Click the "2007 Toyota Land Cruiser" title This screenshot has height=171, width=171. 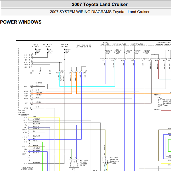click(x=99, y=5)
